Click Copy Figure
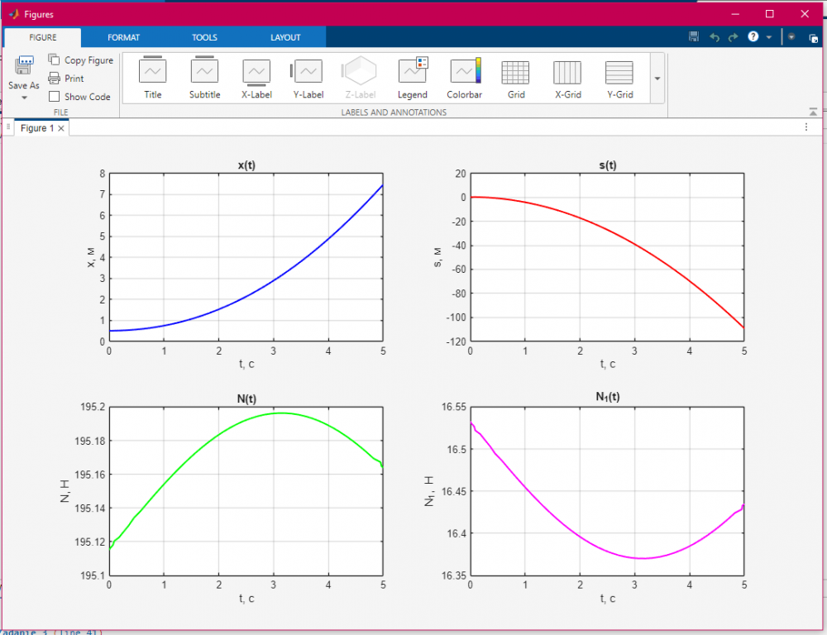Image resolution: width=827 pixels, height=635 pixels. pos(81,60)
